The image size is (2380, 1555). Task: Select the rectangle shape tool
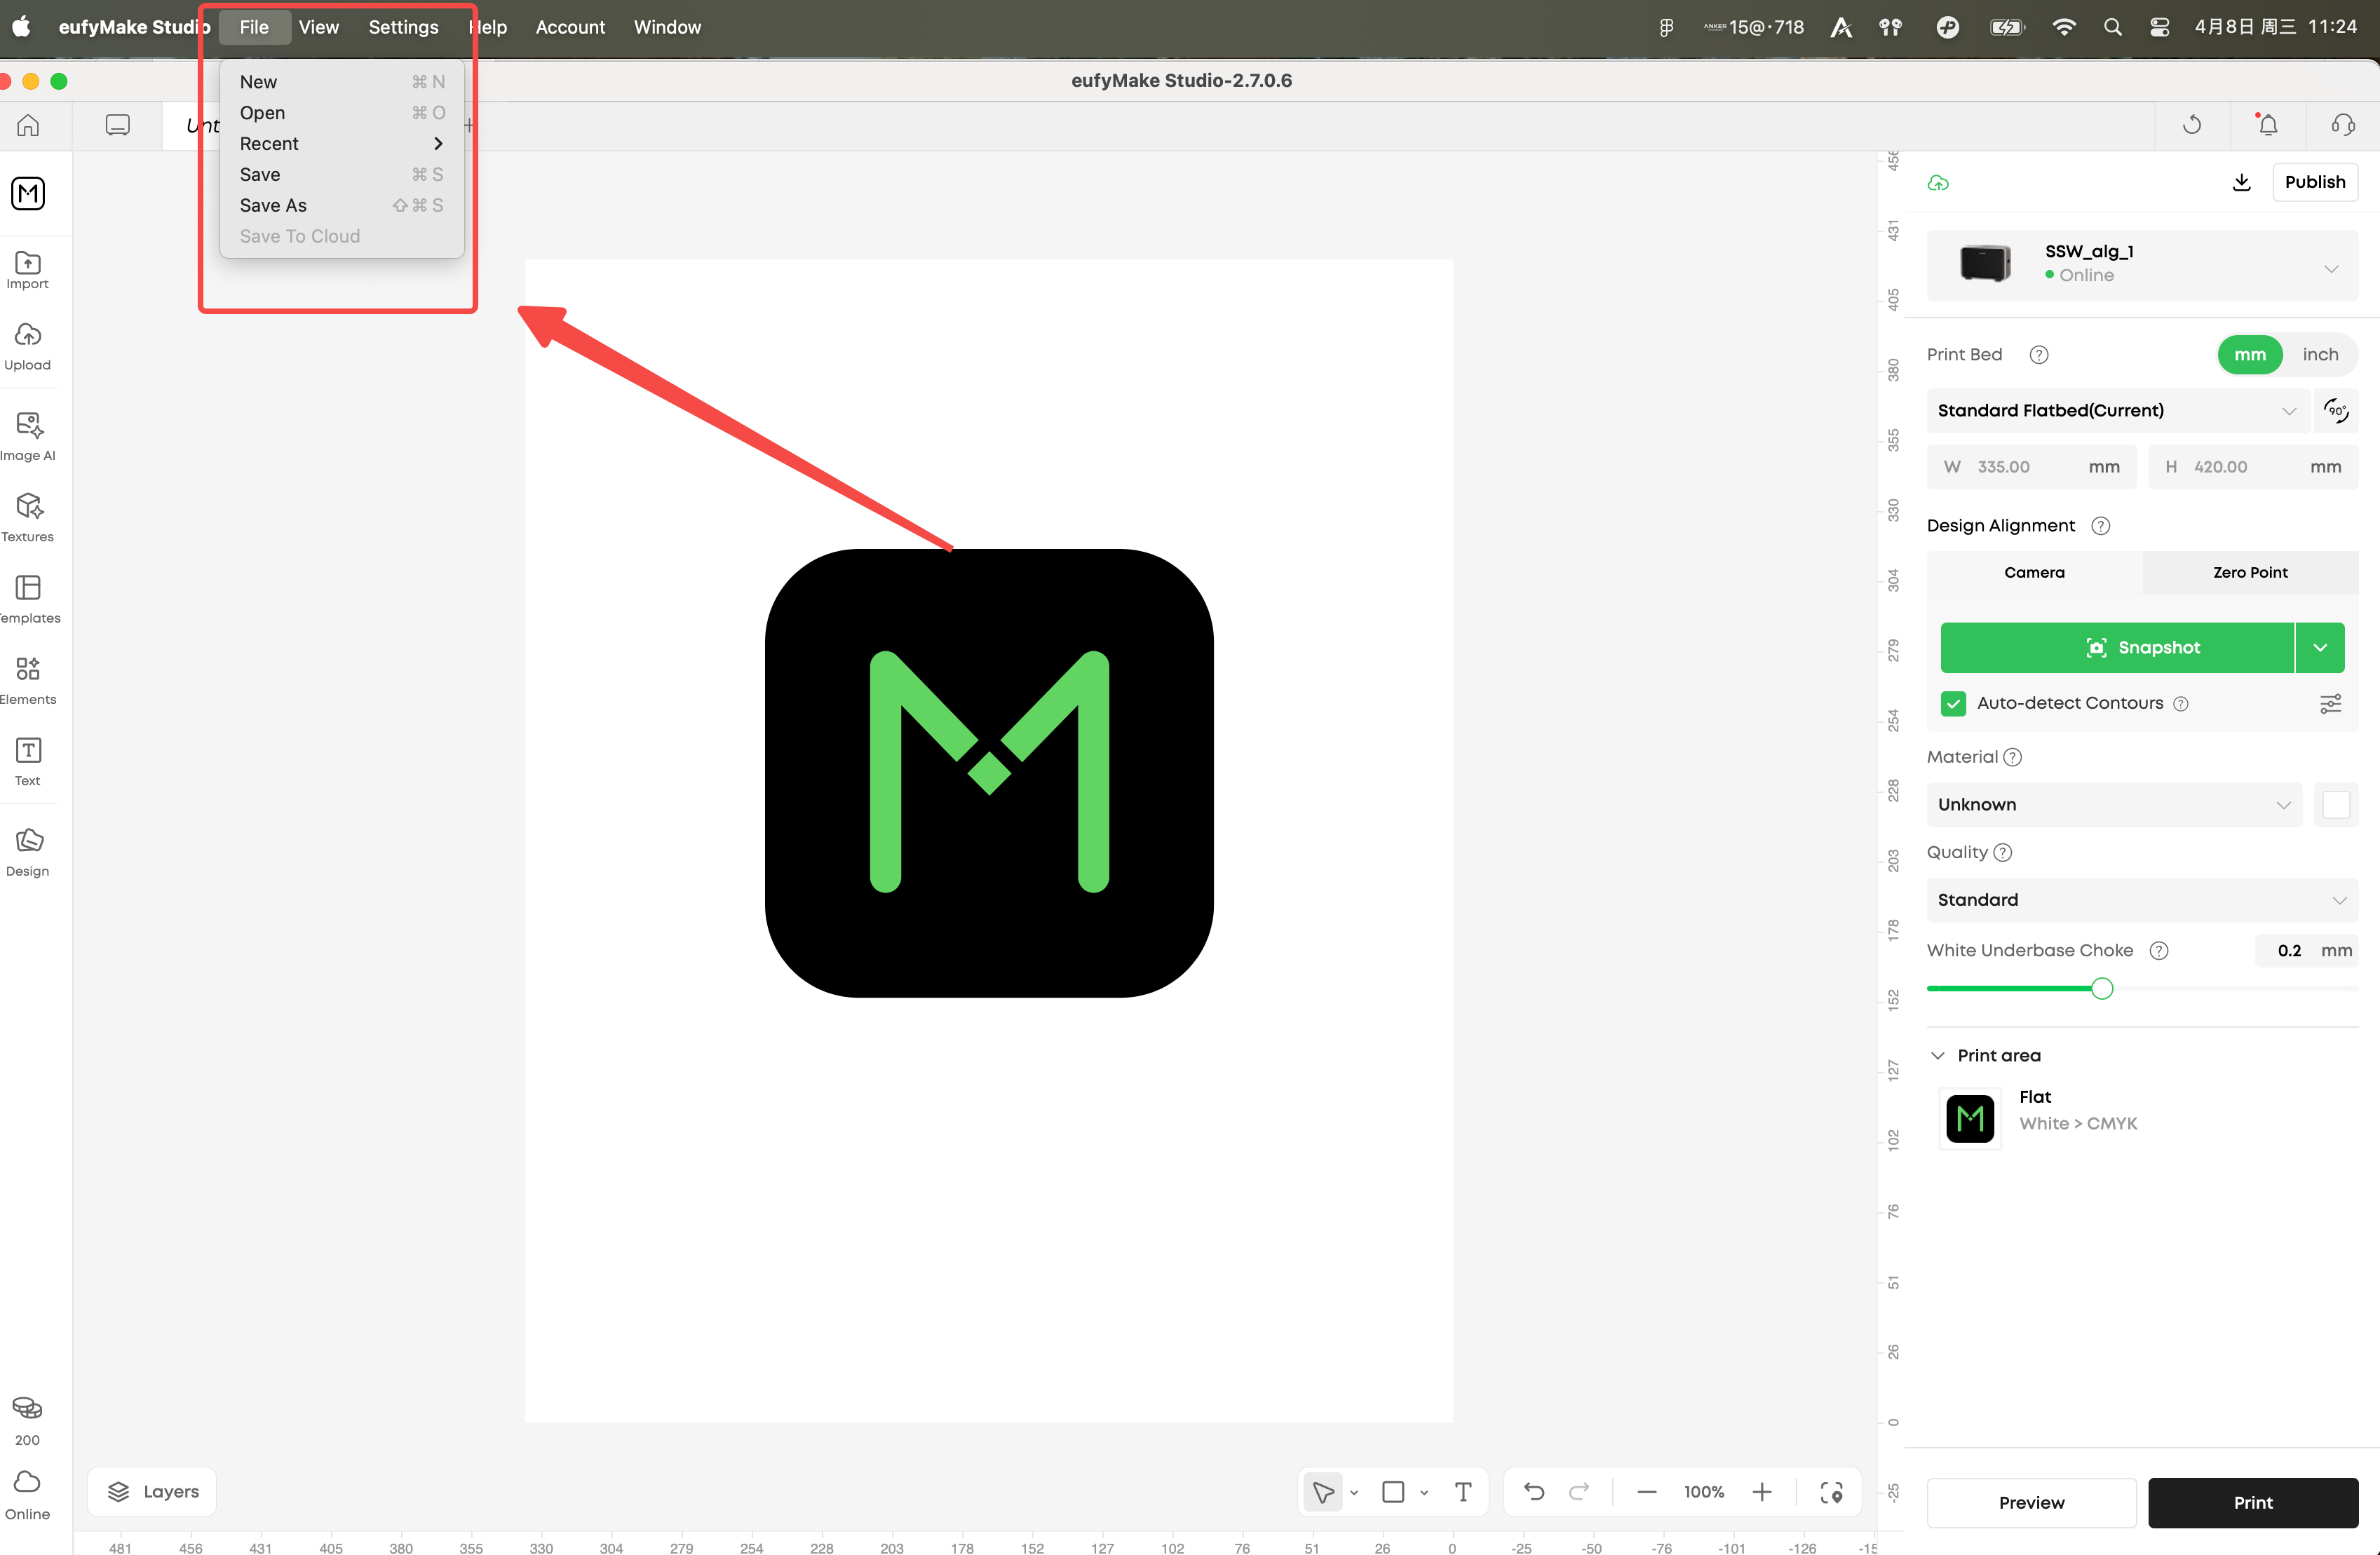point(1392,1492)
